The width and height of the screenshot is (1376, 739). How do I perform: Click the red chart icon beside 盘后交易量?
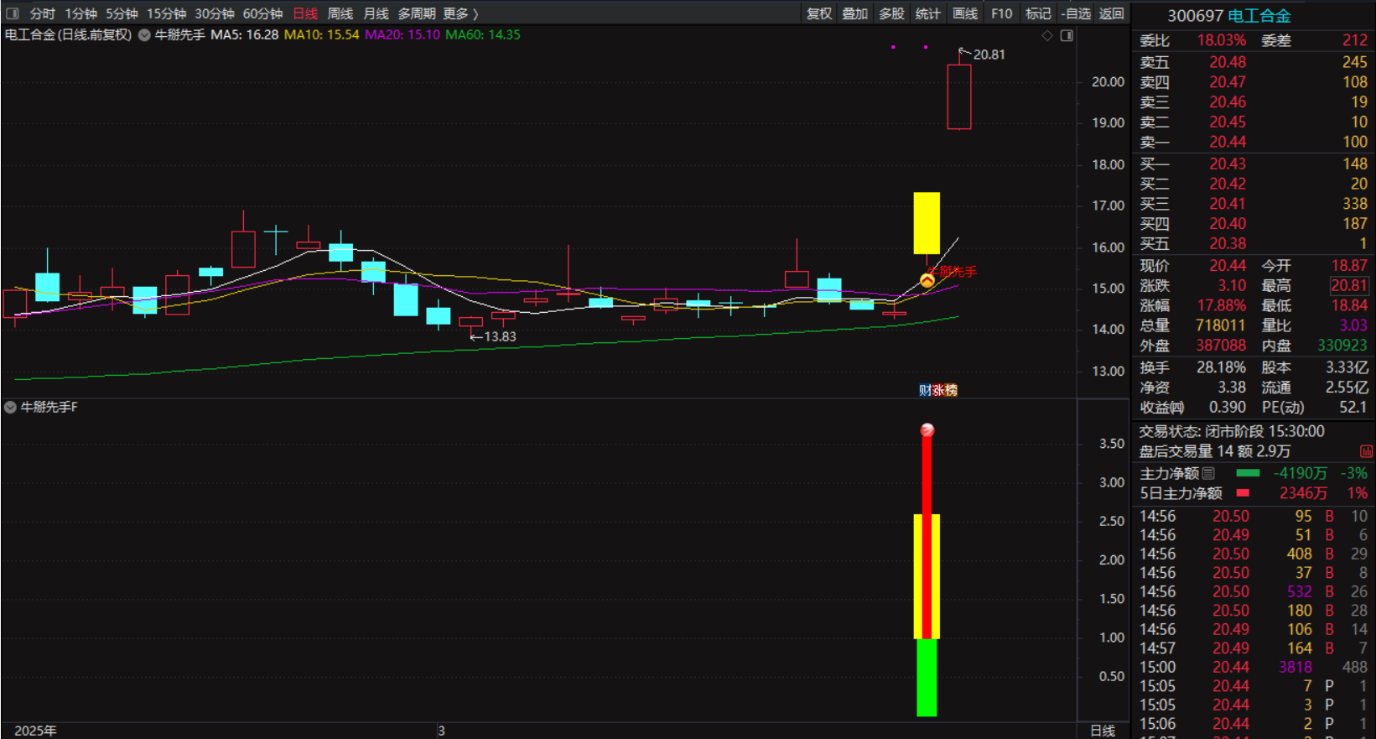coord(1366,451)
